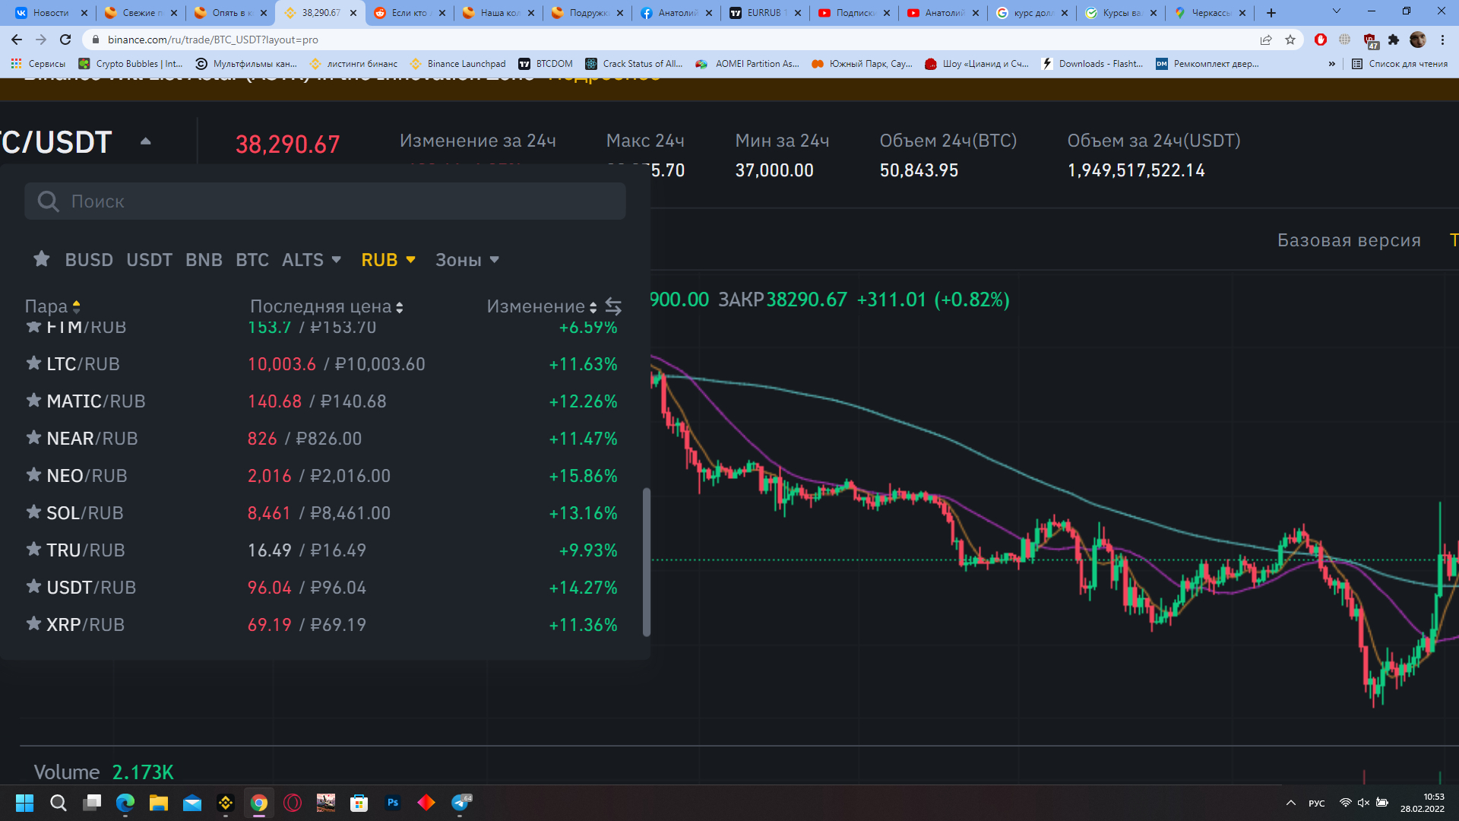Screen dimensions: 1459x821
Task: Bookmark page with the star icon
Action: (x=1290, y=40)
